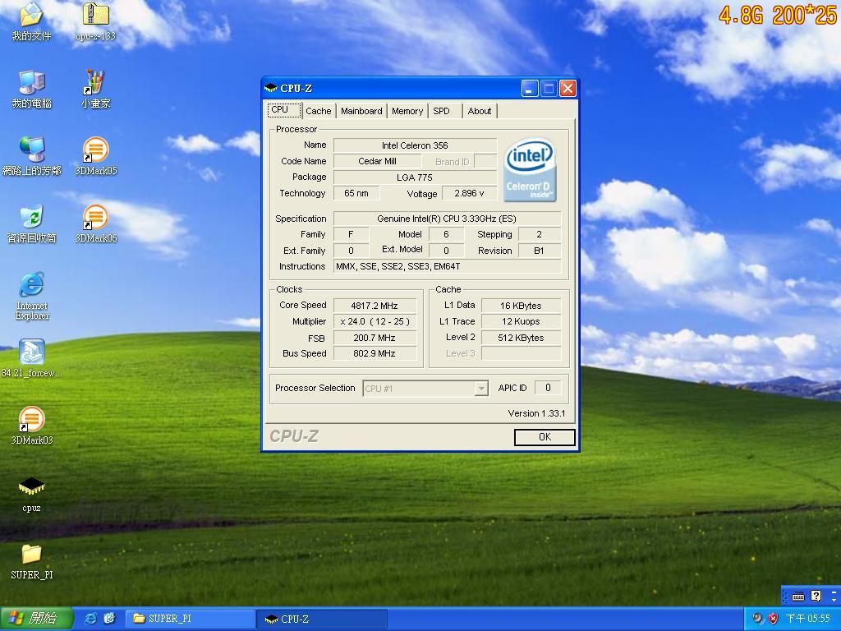Click the L1 Data value '16 KBytes'
This screenshot has height=631, width=841.
[521, 306]
